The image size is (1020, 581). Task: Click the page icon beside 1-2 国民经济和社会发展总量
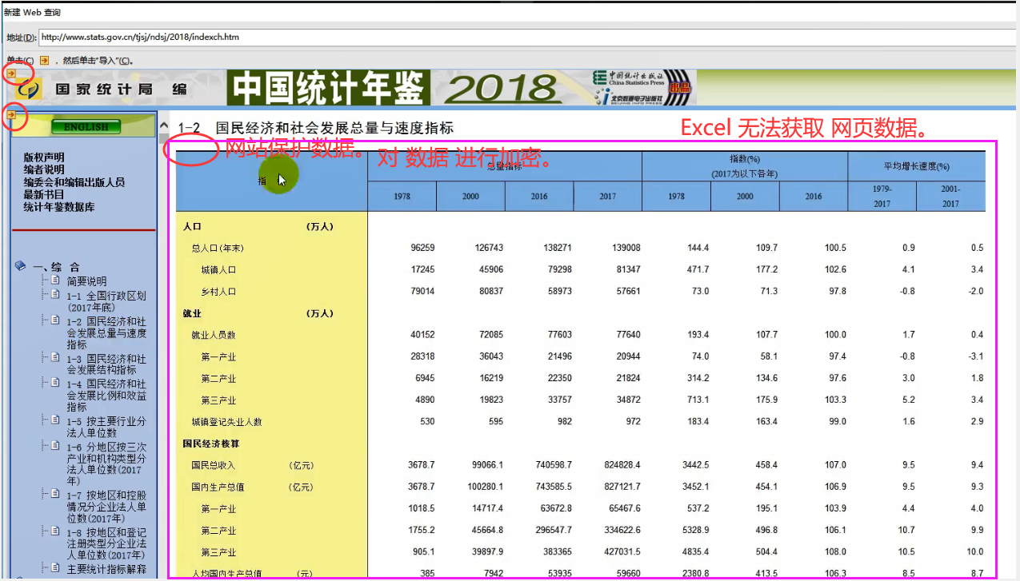point(55,320)
